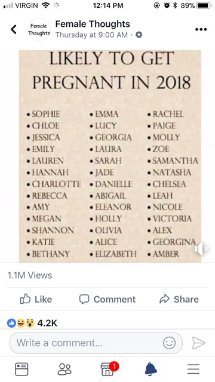Click the post privacy gear icon
Screen dimensions: 215x382
(139, 35)
